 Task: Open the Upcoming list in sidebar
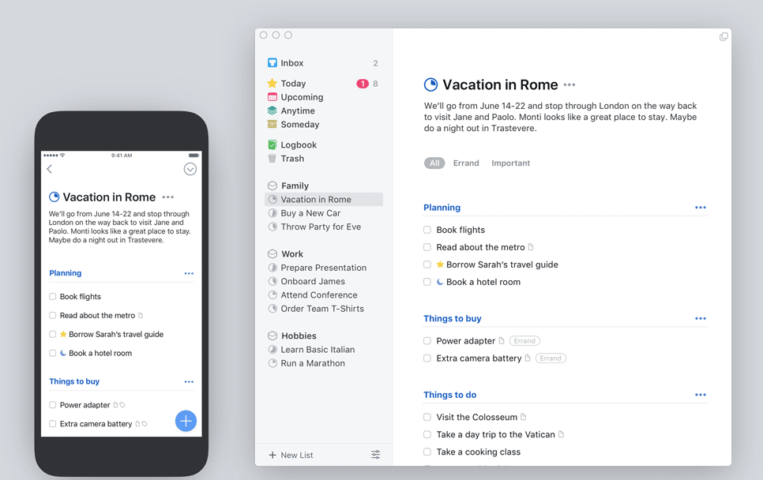301,97
